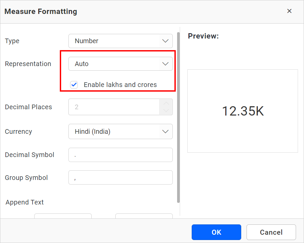Click the 12.35K preview value

243,111
